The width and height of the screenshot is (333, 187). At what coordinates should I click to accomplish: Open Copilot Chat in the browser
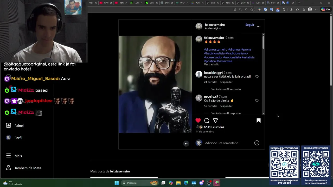click(326, 9)
